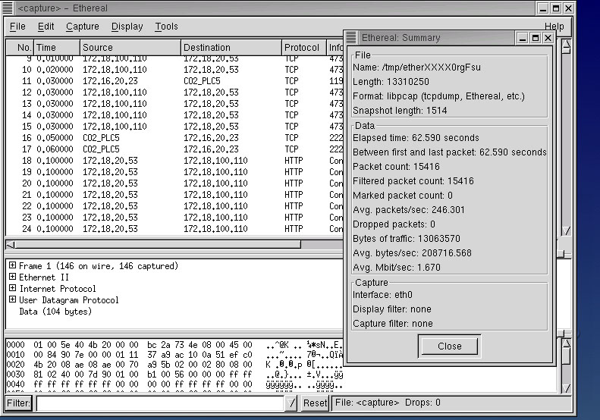Select packet 12 row in list
This screenshot has width=600, height=420.
pos(174,92)
